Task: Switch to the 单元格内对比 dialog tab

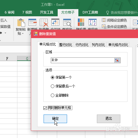Action: [x=118, y=45]
